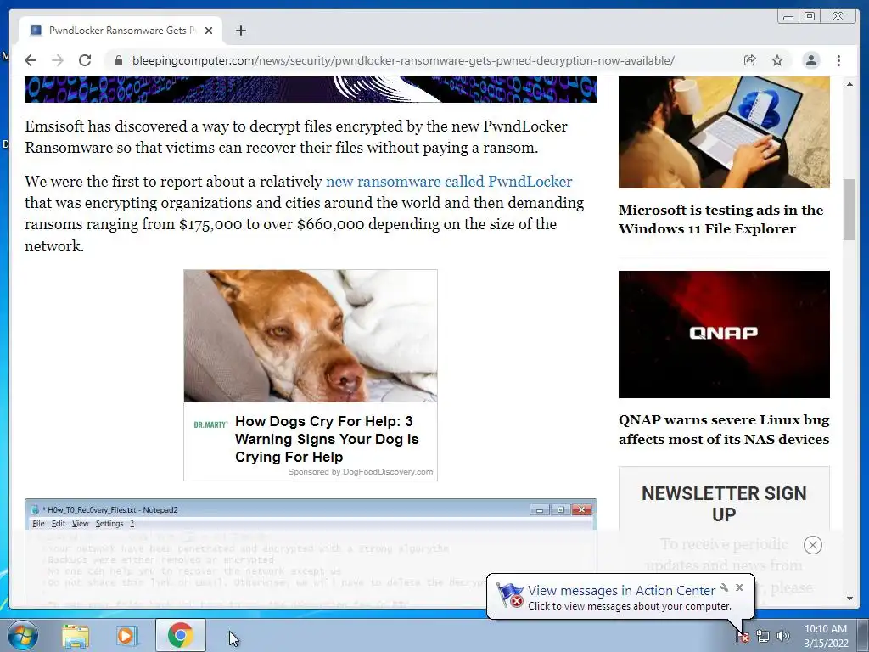The height and width of the screenshot is (652, 869).
Task: Close the Action Center notification balloon
Action: coord(739,587)
